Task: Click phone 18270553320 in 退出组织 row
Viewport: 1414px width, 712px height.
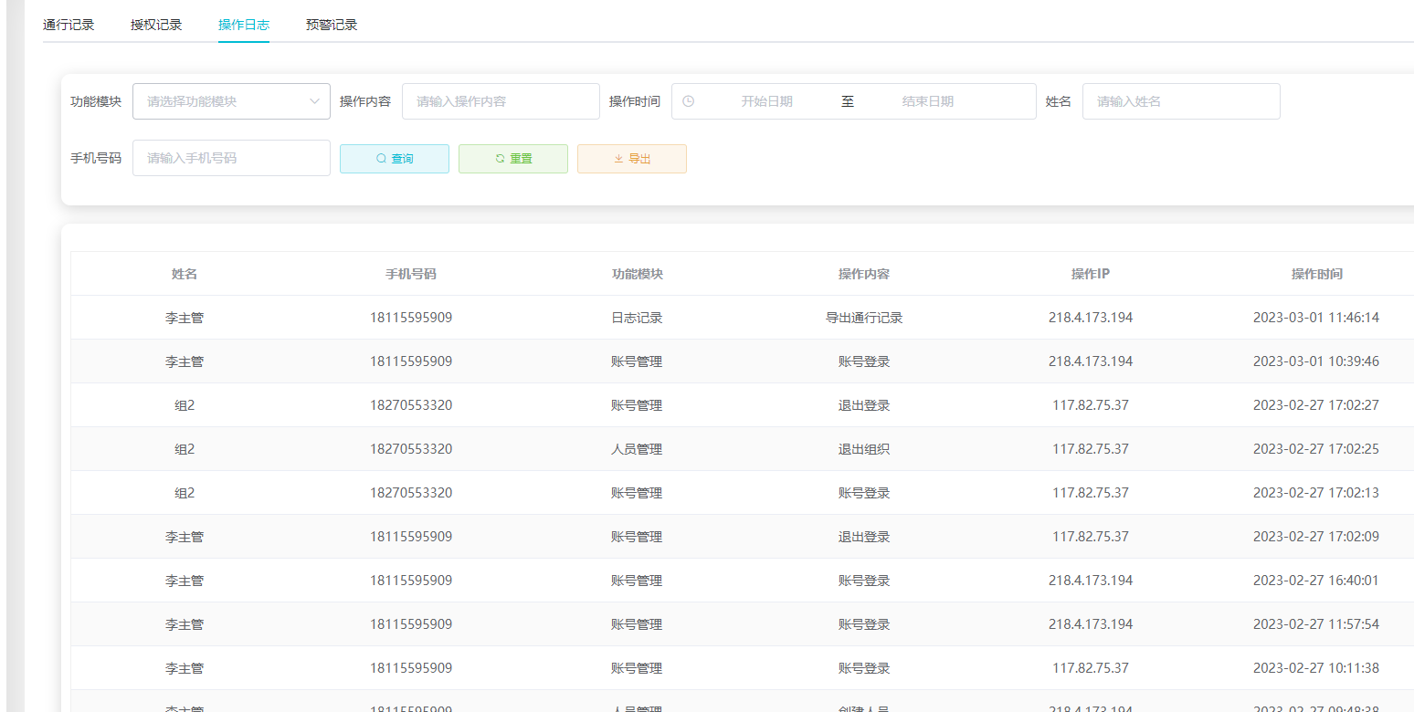Action: (x=411, y=449)
